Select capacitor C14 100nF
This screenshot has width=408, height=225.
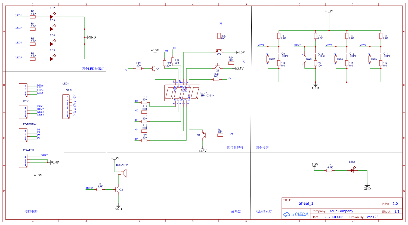click(x=381, y=54)
